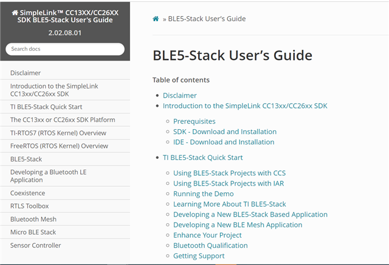Click the home icon in the breadcrumb
The width and height of the screenshot is (389, 265).
[x=156, y=19]
